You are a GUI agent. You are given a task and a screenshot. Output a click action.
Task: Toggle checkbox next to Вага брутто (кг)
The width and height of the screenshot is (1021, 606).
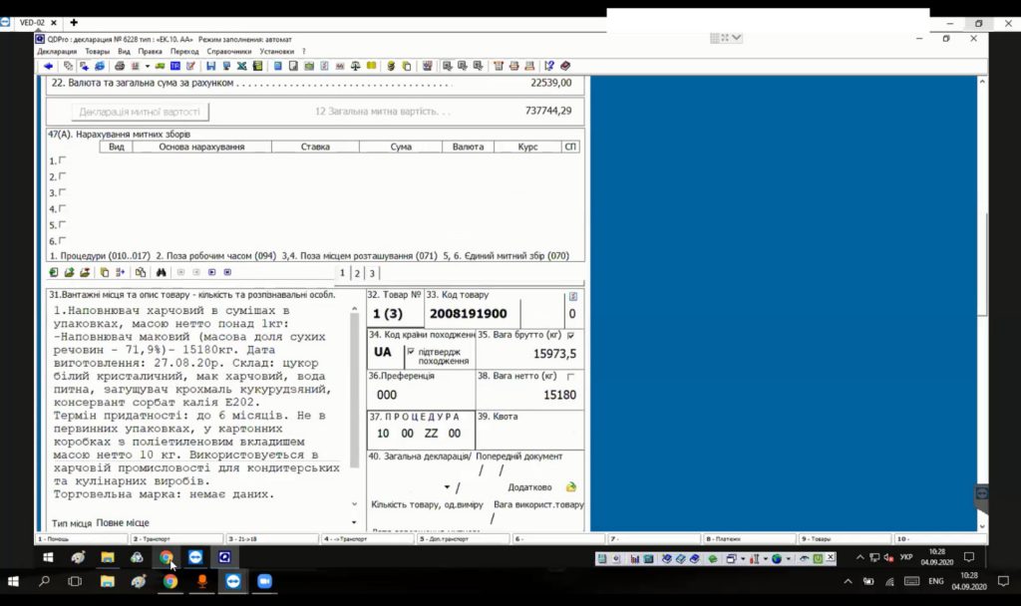(x=571, y=335)
